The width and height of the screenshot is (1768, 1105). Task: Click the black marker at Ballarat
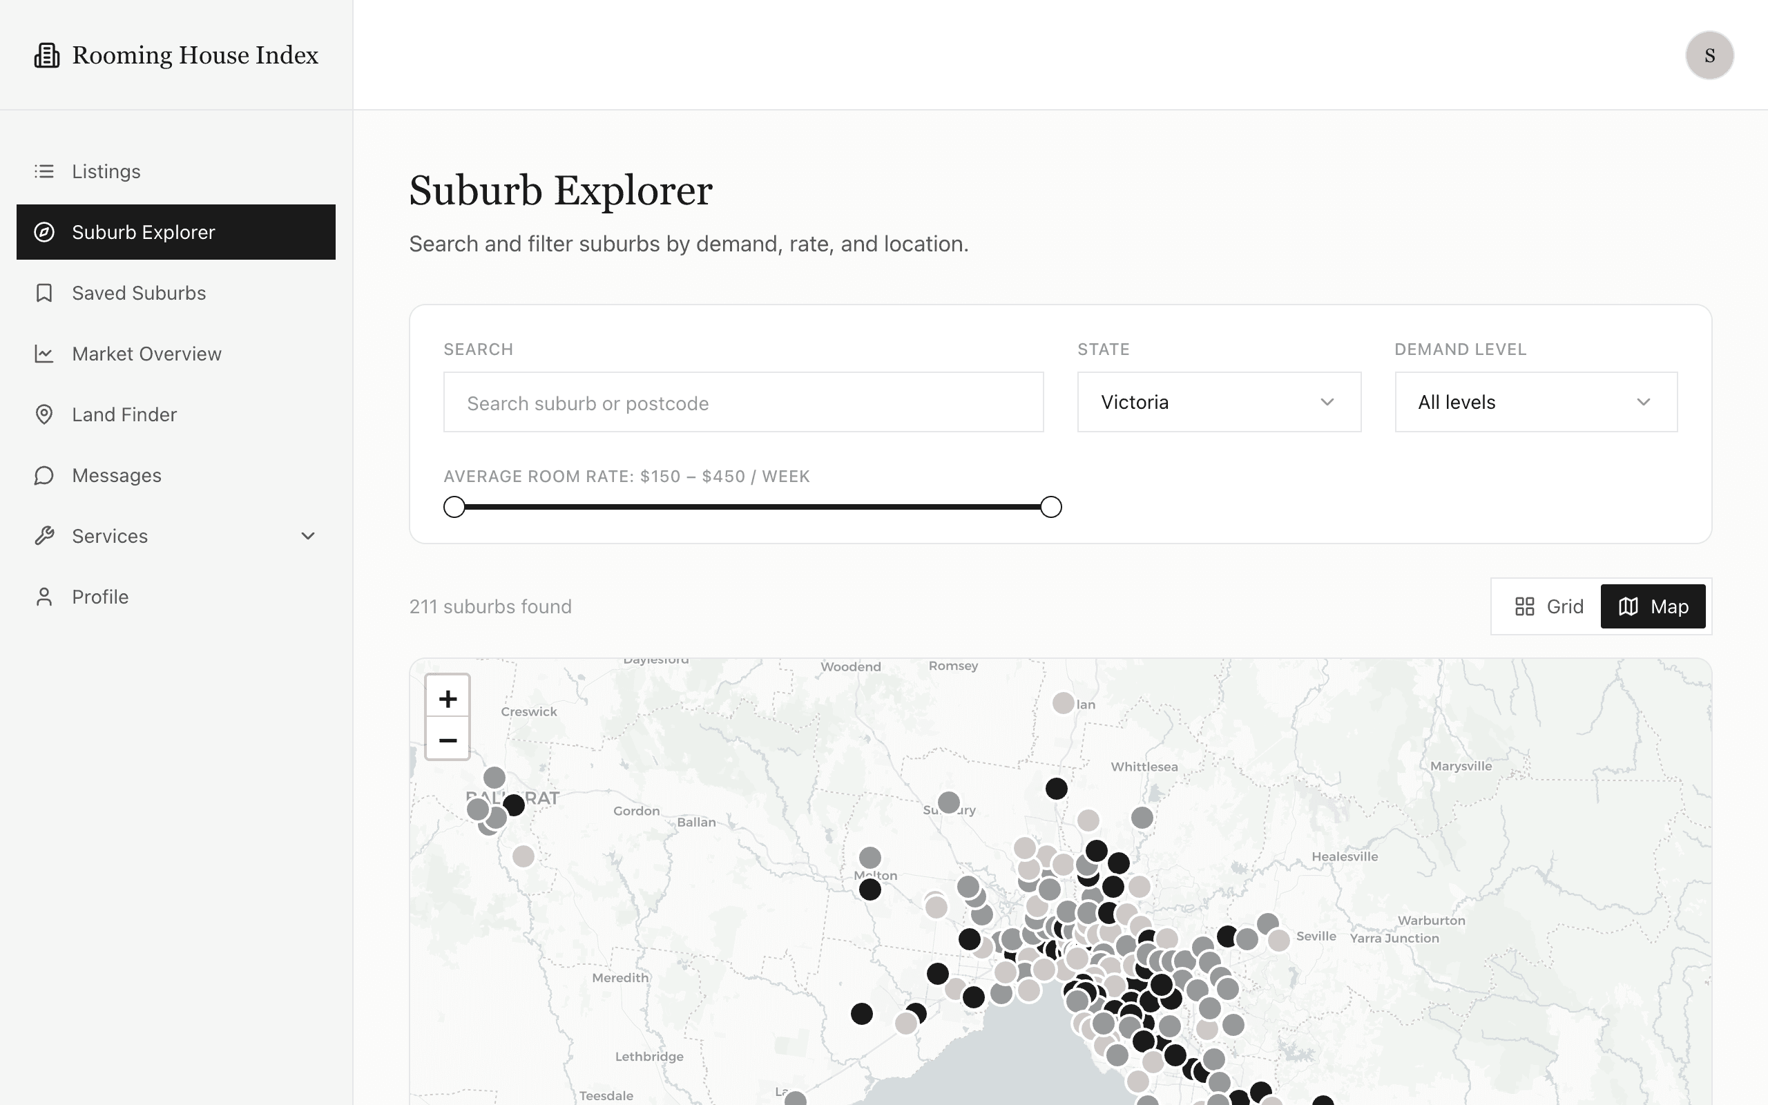tap(514, 805)
